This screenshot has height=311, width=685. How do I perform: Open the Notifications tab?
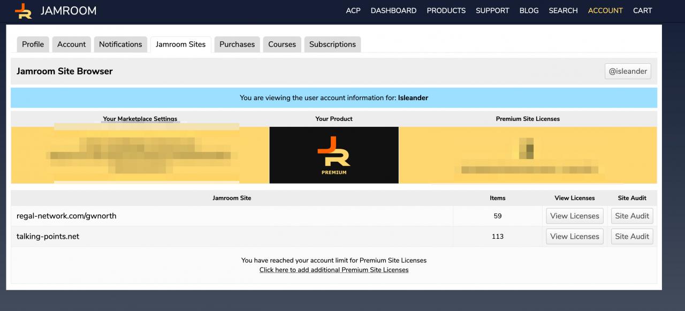click(x=120, y=44)
